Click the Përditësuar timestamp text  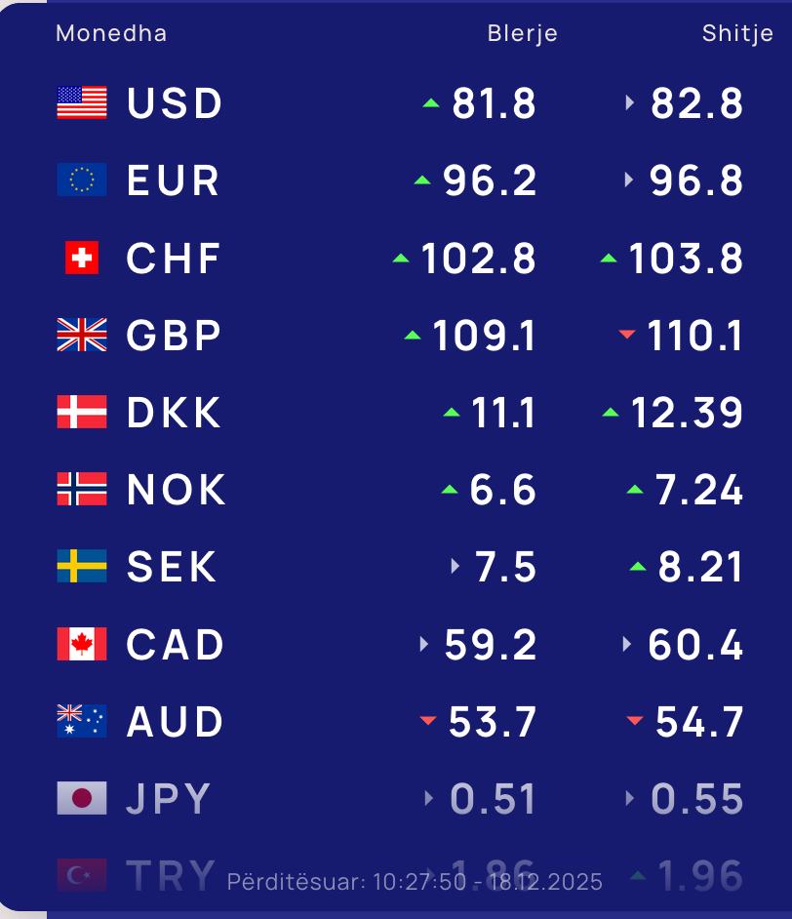tap(415, 883)
